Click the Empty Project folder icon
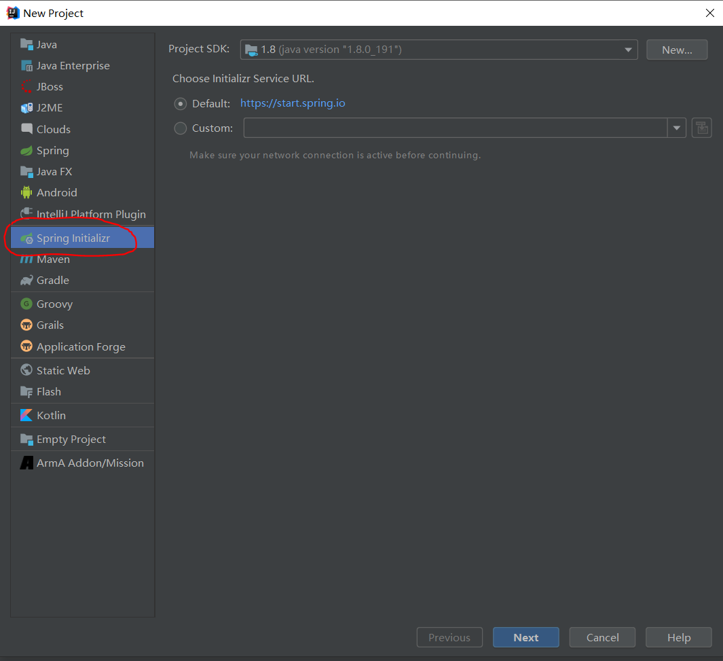This screenshot has height=661, width=723. tap(26, 439)
